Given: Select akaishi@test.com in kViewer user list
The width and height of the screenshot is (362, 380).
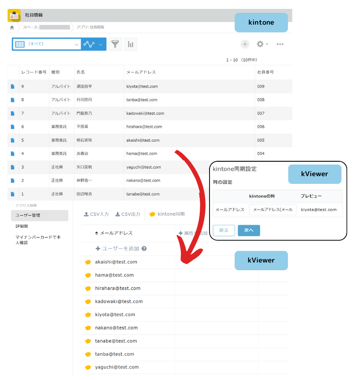Looking at the screenshot, I should click(x=116, y=262).
